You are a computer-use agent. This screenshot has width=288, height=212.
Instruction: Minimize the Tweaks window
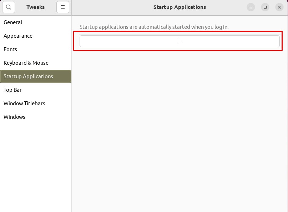[251, 7]
